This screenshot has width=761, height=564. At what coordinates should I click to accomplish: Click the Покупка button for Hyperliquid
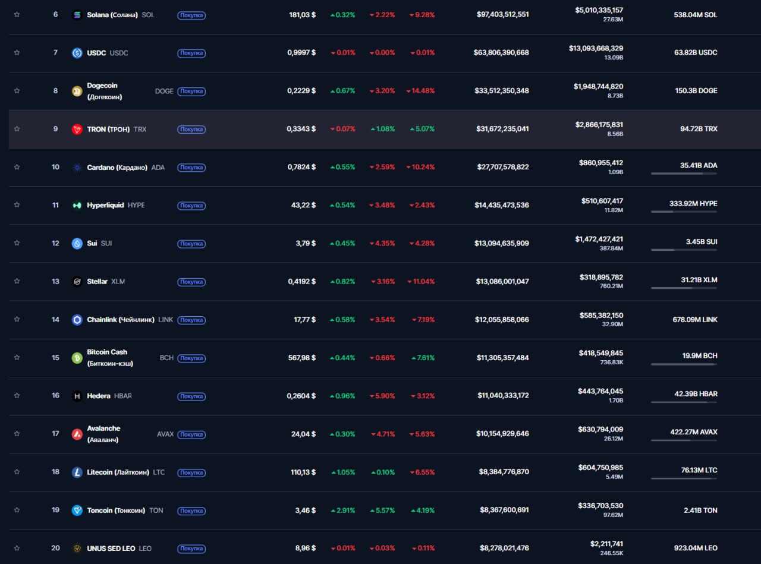191,206
